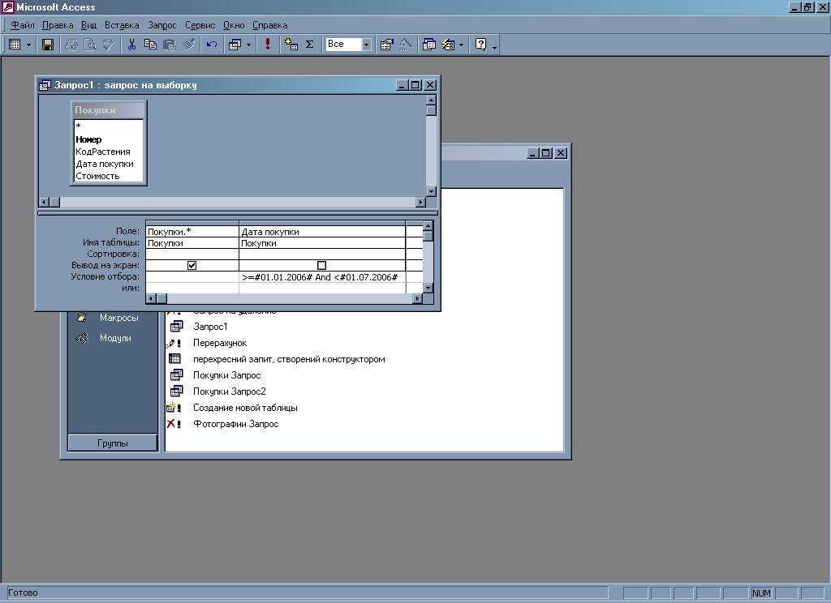Click the Top Values field showing Все
This screenshot has height=603, width=831.
tap(343, 45)
